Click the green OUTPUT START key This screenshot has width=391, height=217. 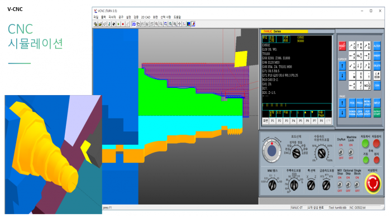pyautogui.click(x=377, y=113)
